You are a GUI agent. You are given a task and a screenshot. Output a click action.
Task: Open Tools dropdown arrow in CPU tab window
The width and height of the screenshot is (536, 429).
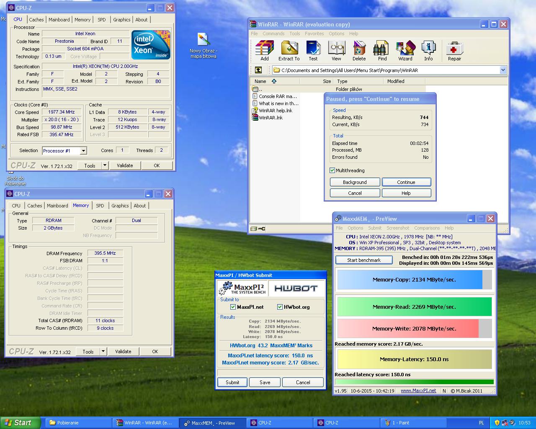coord(104,165)
